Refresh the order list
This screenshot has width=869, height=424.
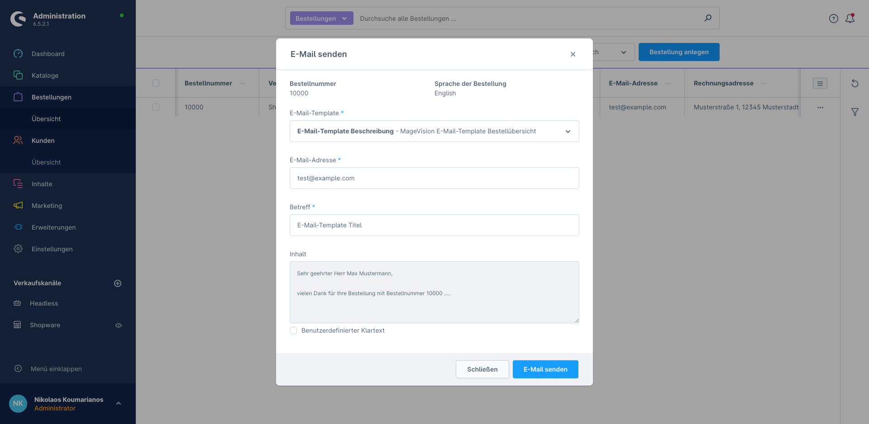coord(855,83)
